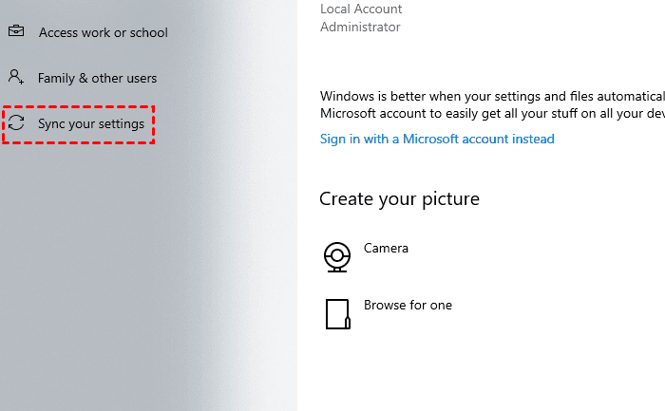Click the Local Account text

[361, 9]
